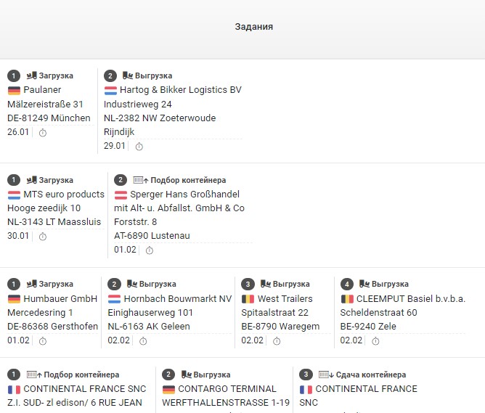Select step badge 3 above West Trailers
This screenshot has height=413, width=485.
248,284
